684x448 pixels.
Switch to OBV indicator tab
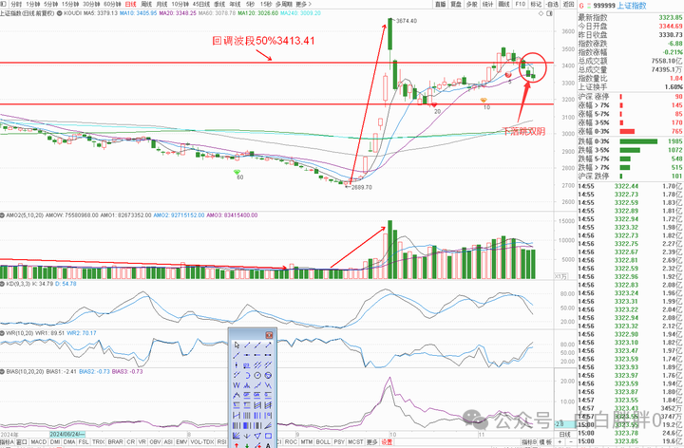tap(155, 442)
